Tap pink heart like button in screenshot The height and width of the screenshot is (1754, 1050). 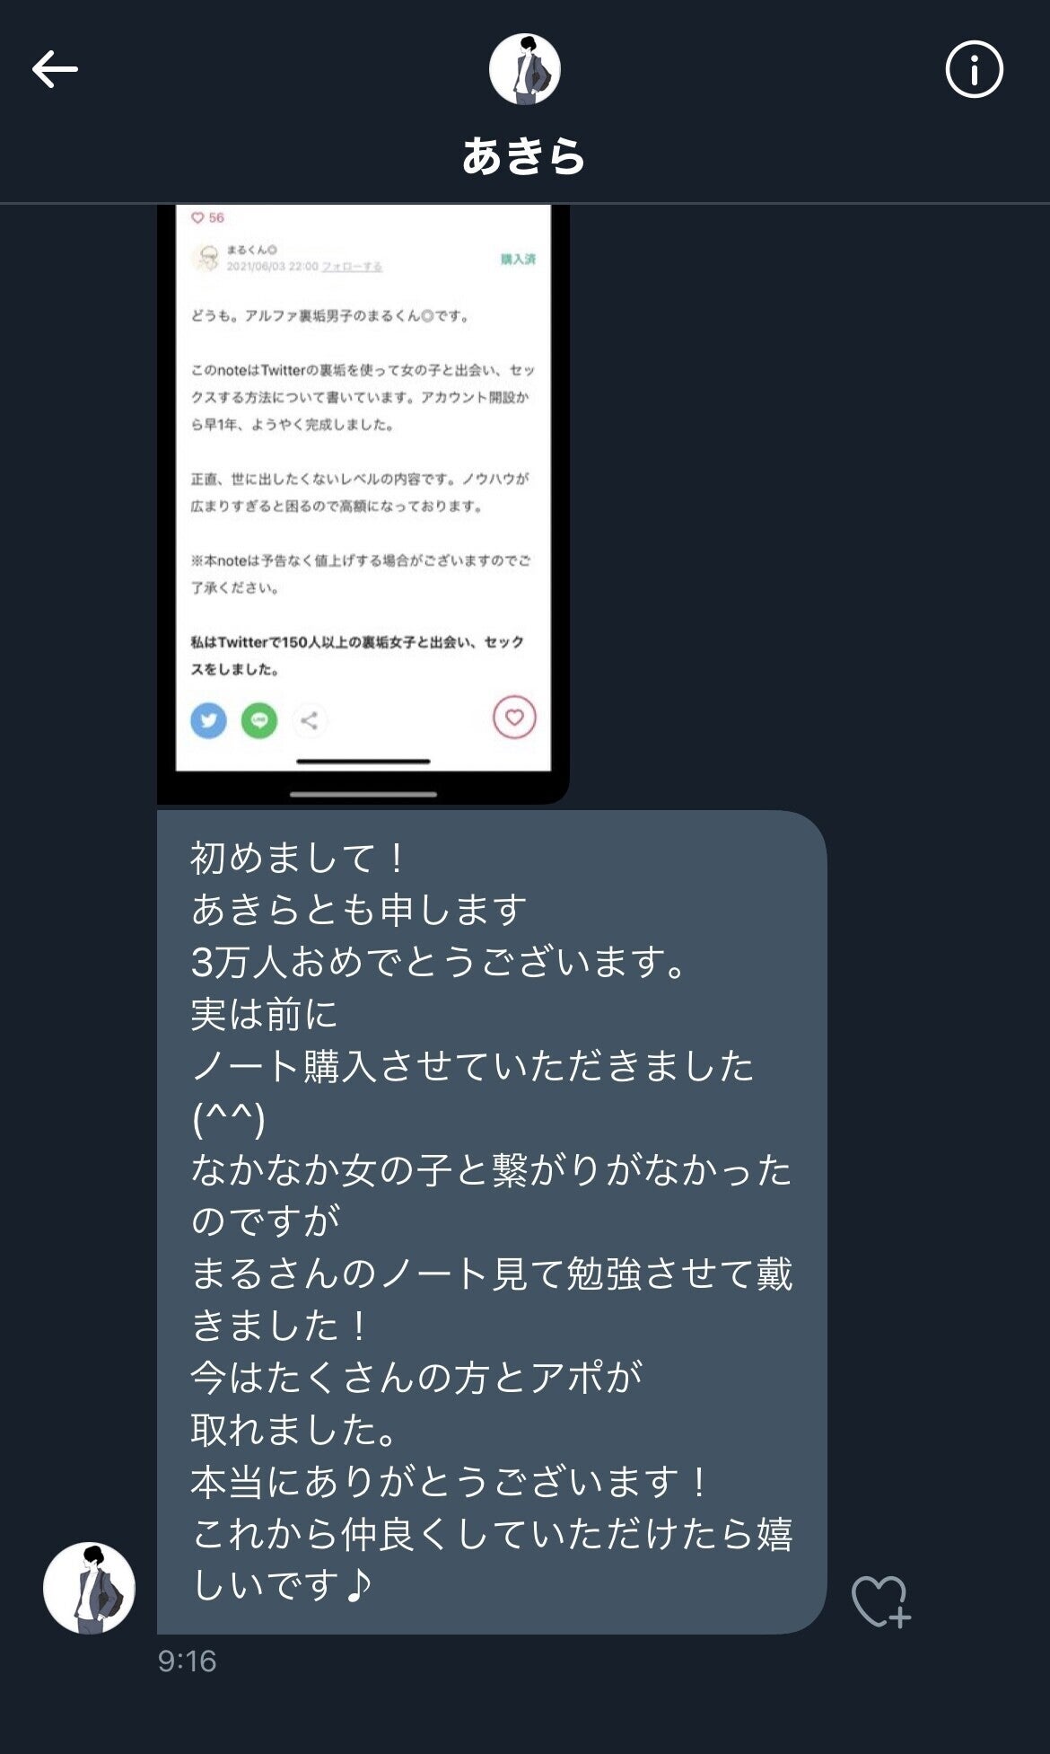pyautogui.click(x=514, y=717)
